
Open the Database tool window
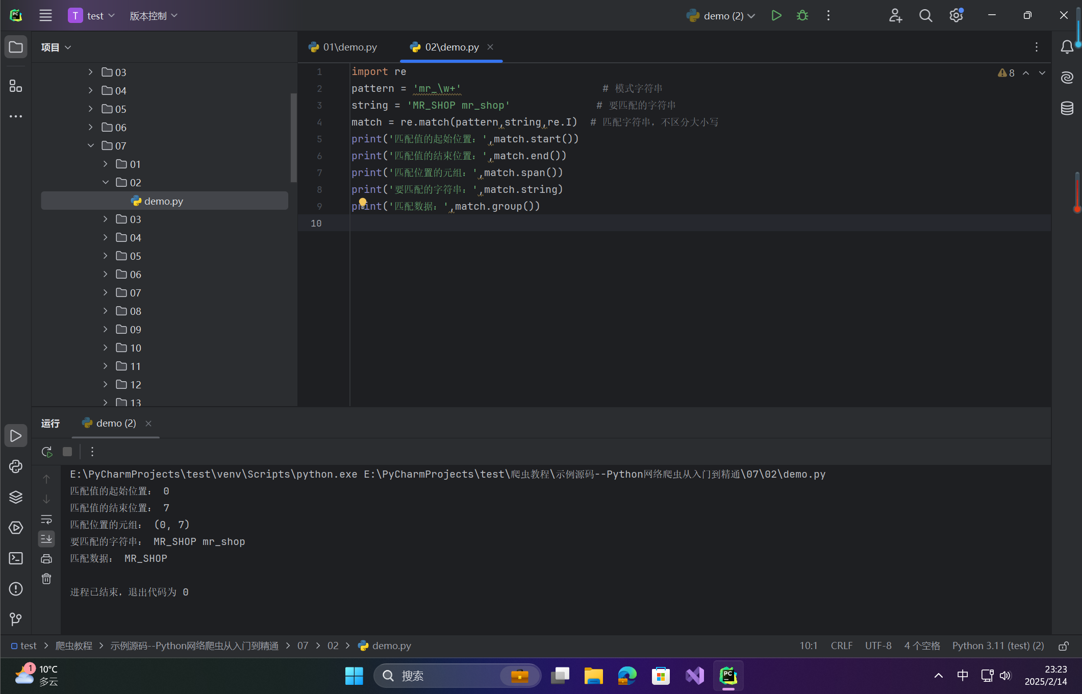[x=1067, y=108]
